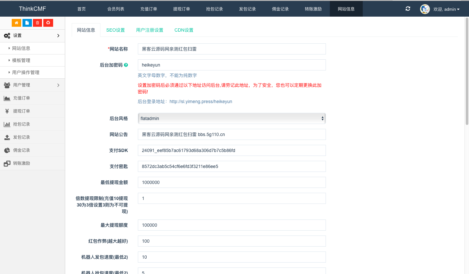
Task: Expand the 用户管理 sidebar section
Action: point(33,85)
